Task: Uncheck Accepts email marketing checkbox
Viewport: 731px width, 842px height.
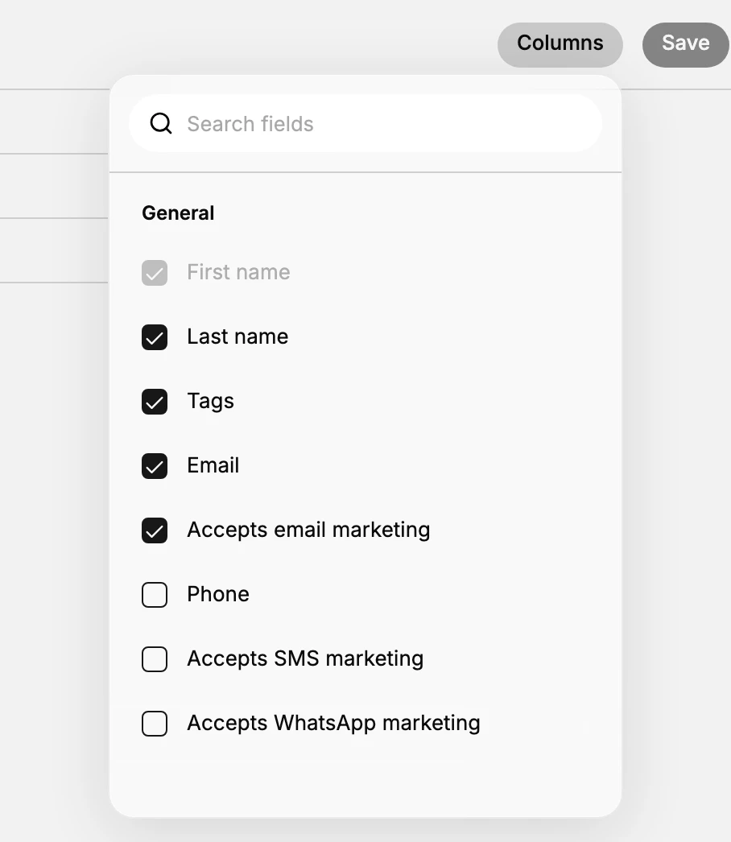Action: click(155, 530)
